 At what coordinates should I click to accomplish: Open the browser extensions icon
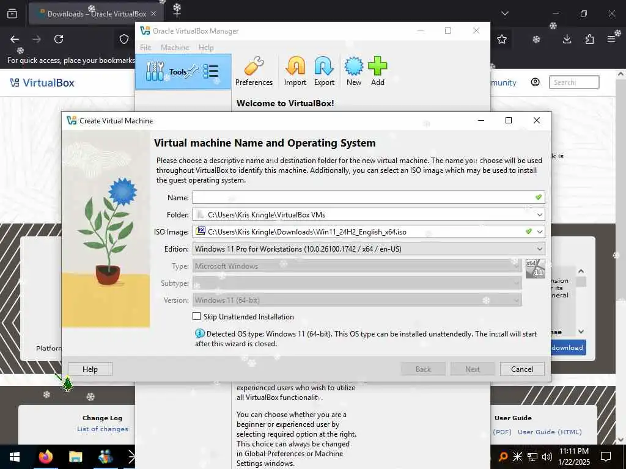(589, 39)
